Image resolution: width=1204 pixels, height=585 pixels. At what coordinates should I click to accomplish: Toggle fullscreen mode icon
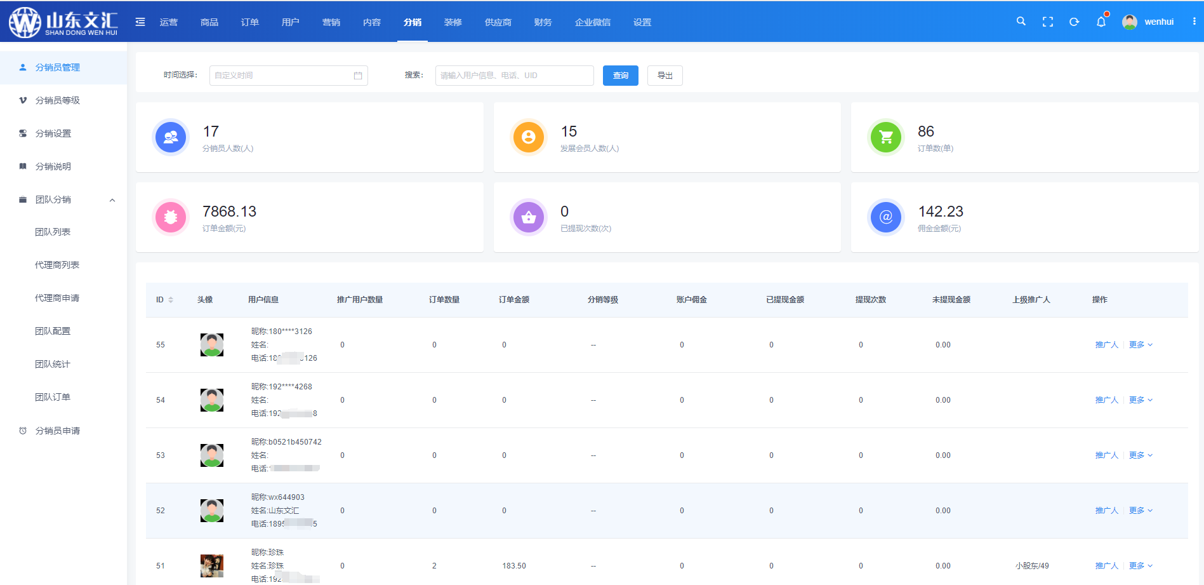coord(1048,22)
